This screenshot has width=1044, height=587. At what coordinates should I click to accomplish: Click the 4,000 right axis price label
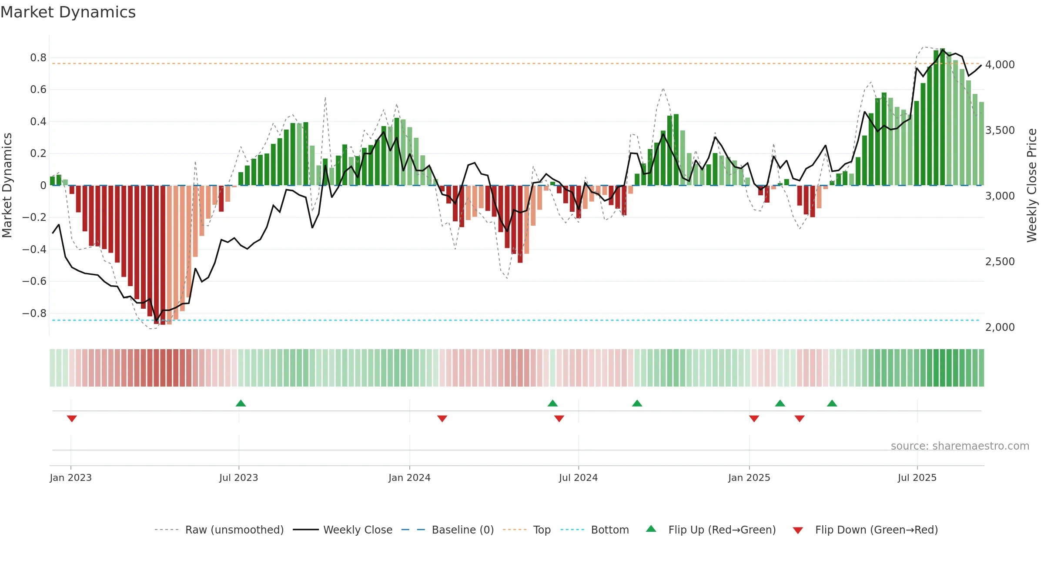(1000, 65)
